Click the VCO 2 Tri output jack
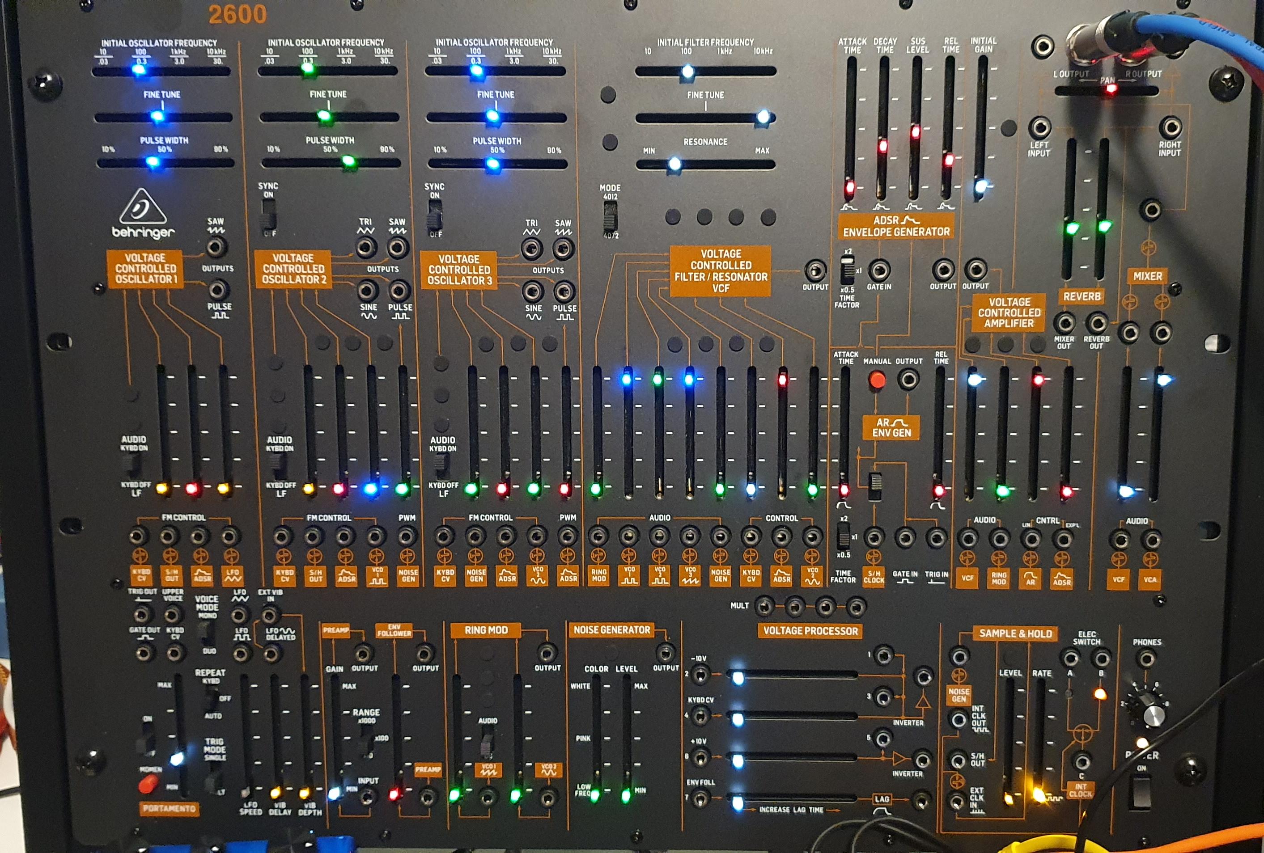The image size is (1264, 853). coord(366,247)
